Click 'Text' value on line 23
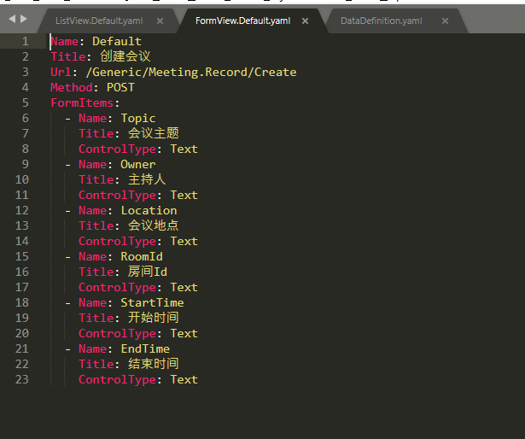This screenshot has width=525, height=439. [184, 379]
